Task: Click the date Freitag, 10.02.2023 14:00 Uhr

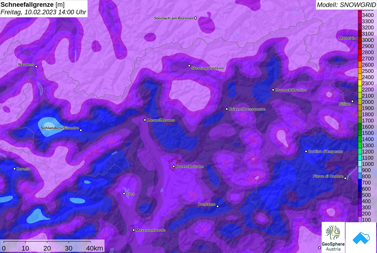Action: pos(43,12)
